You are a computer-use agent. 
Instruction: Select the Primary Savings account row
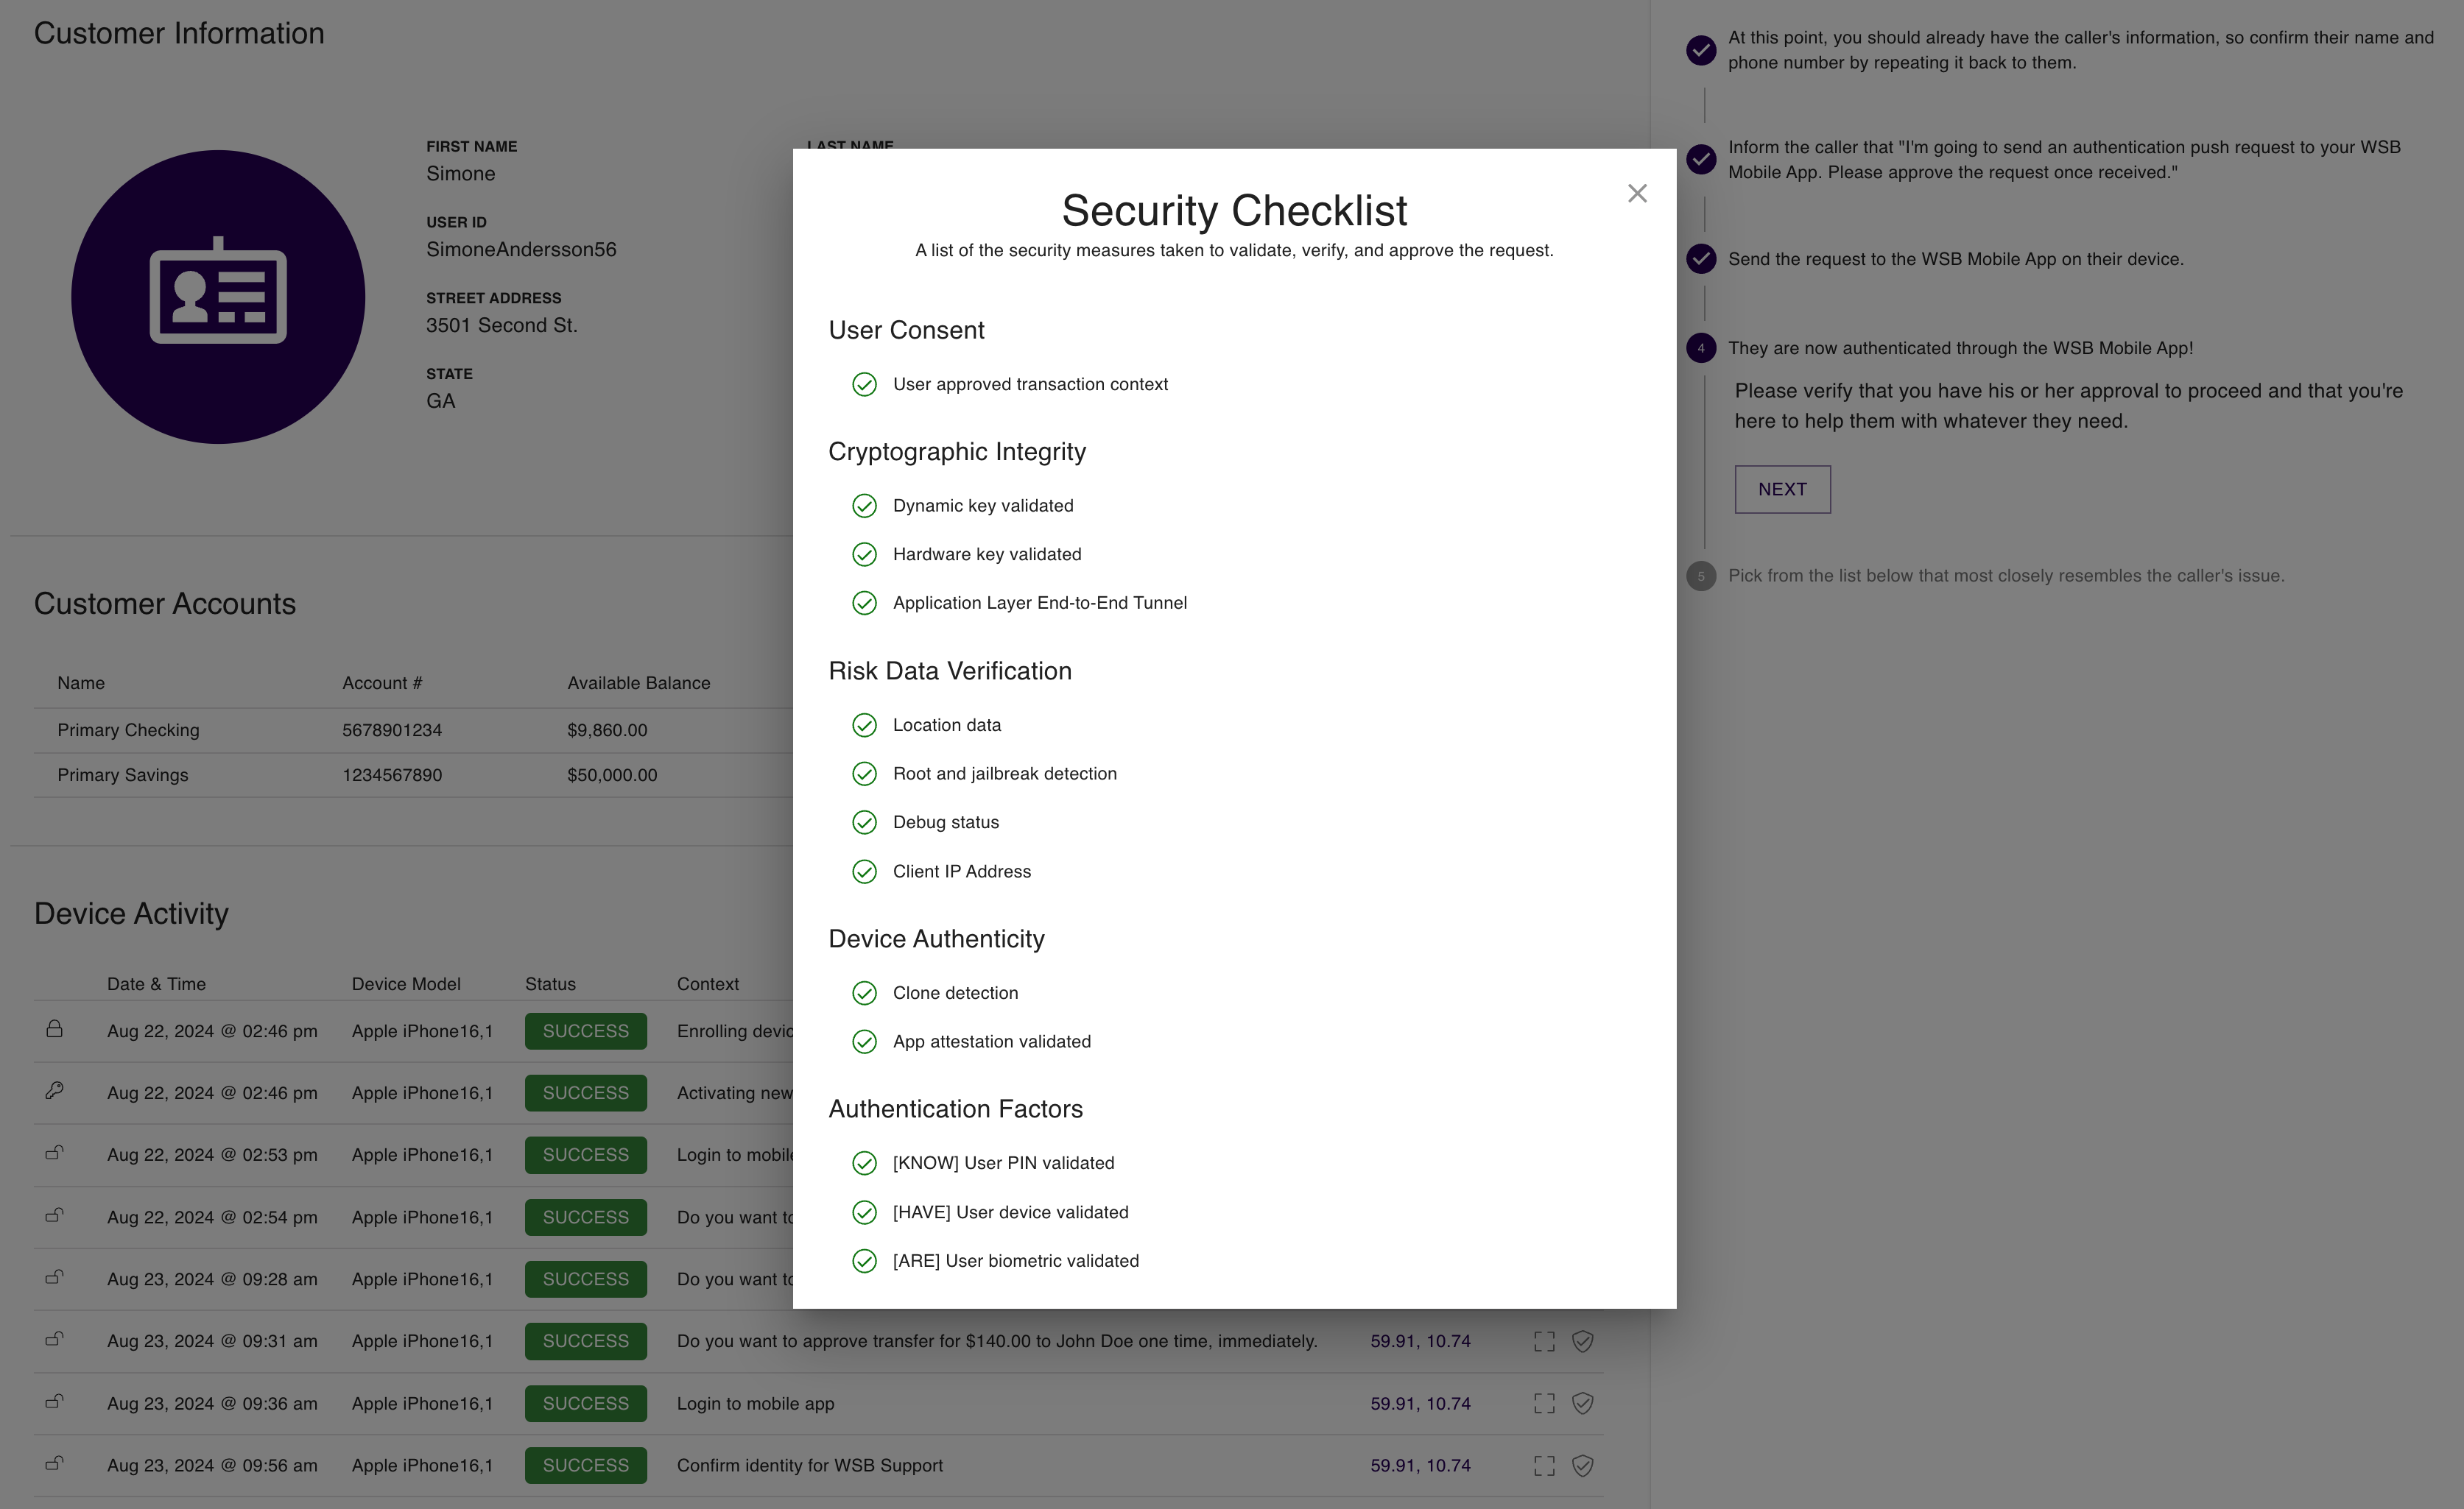coord(400,774)
